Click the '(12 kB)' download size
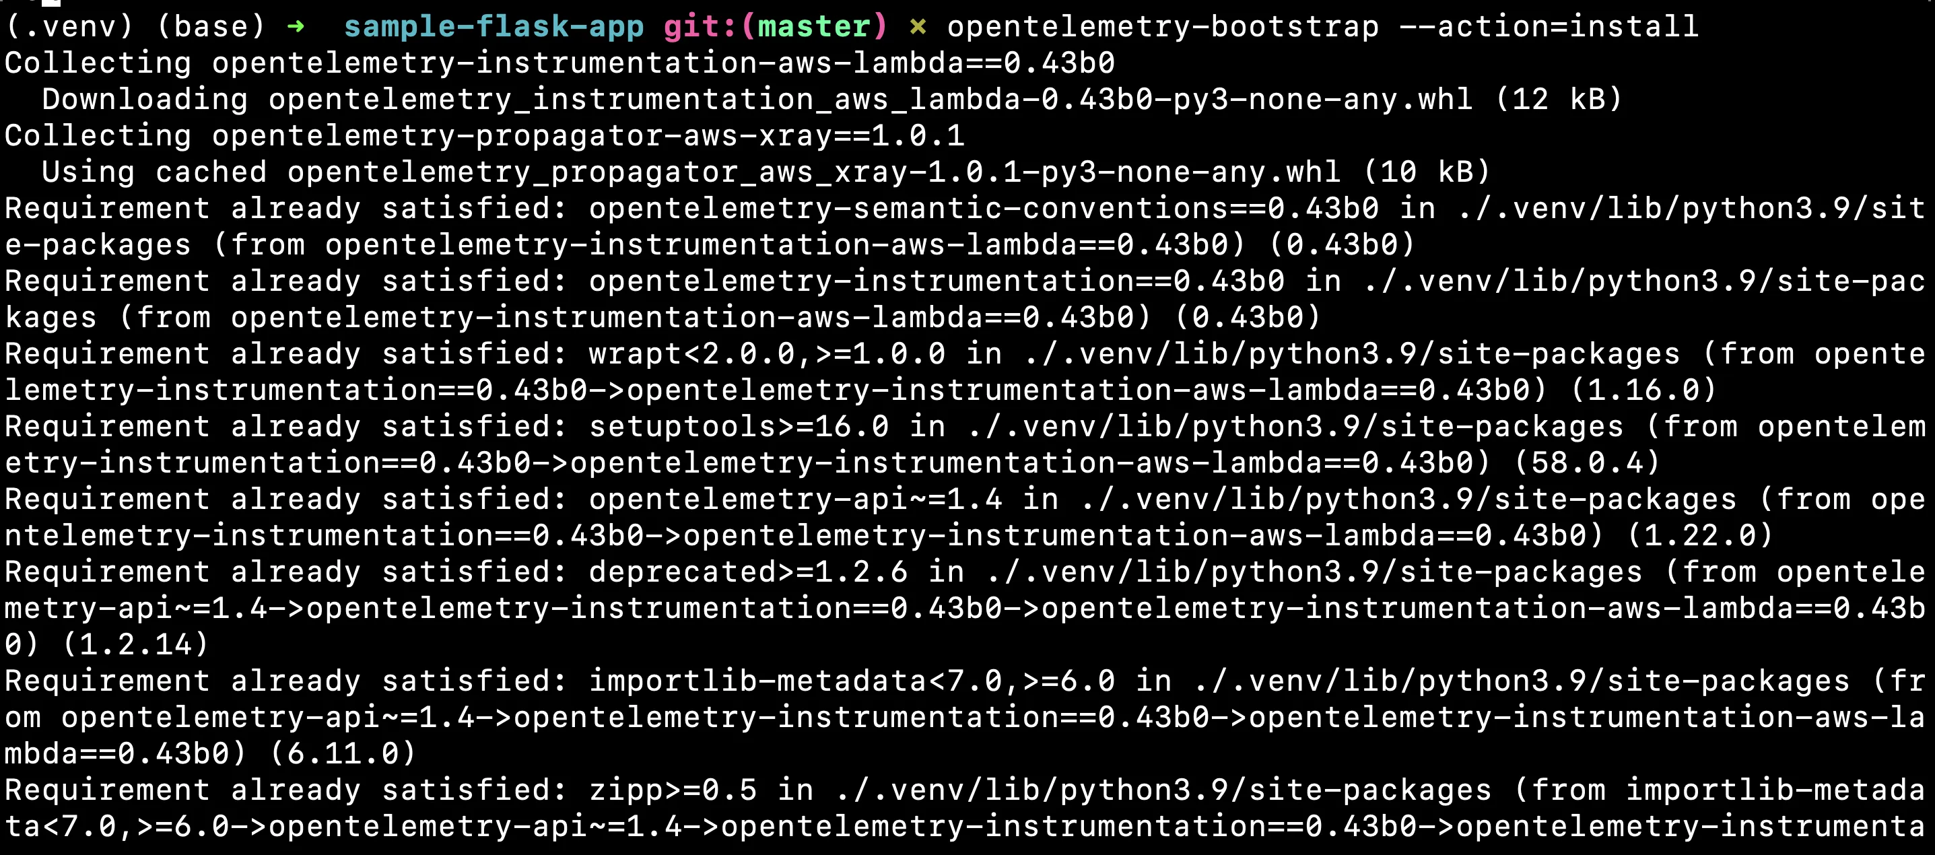The height and width of the screenshot is (855, 1935). point(1559,99)
